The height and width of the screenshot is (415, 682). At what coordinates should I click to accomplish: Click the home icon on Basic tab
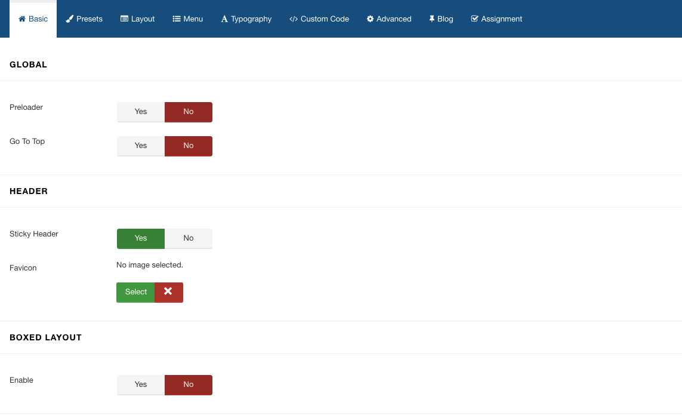[23, 19]
